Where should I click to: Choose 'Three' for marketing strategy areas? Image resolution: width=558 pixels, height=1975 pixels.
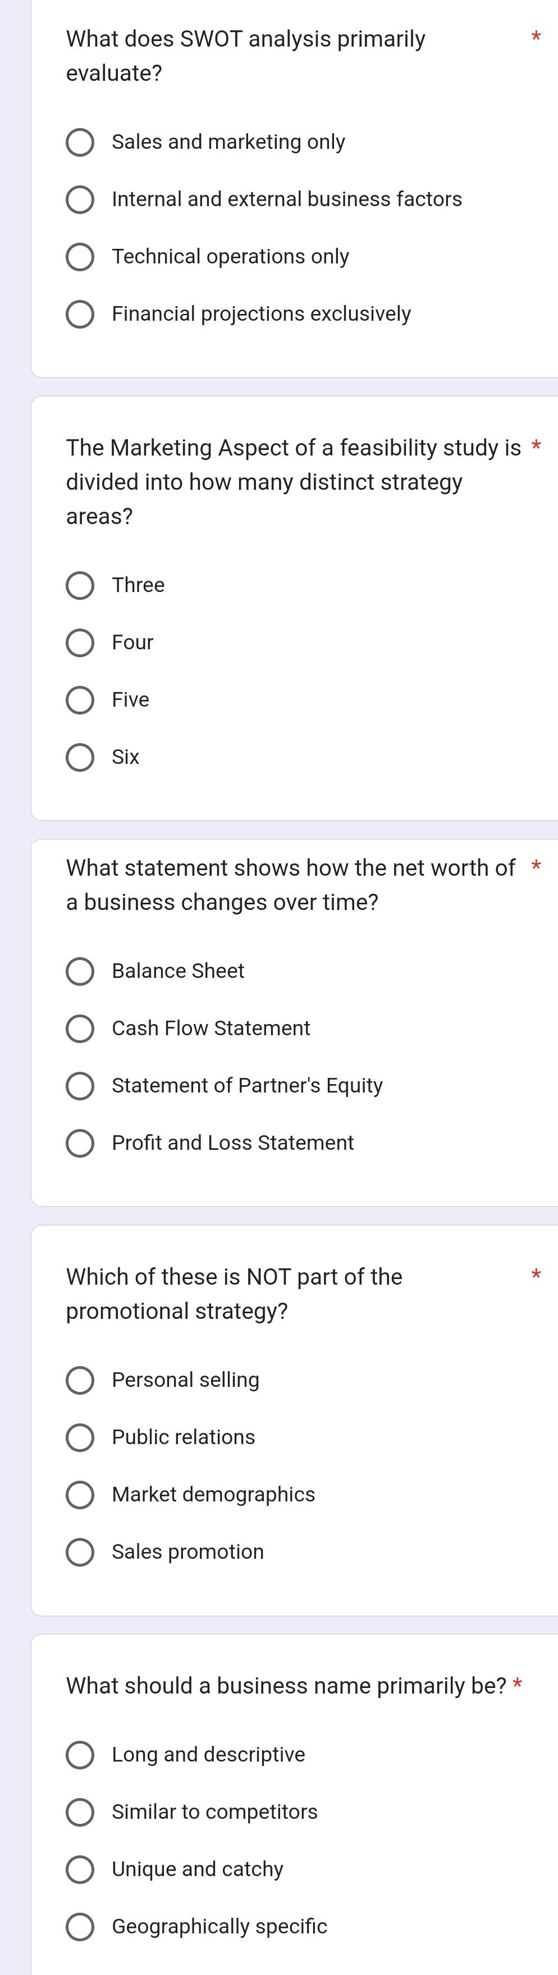point(80,586)
